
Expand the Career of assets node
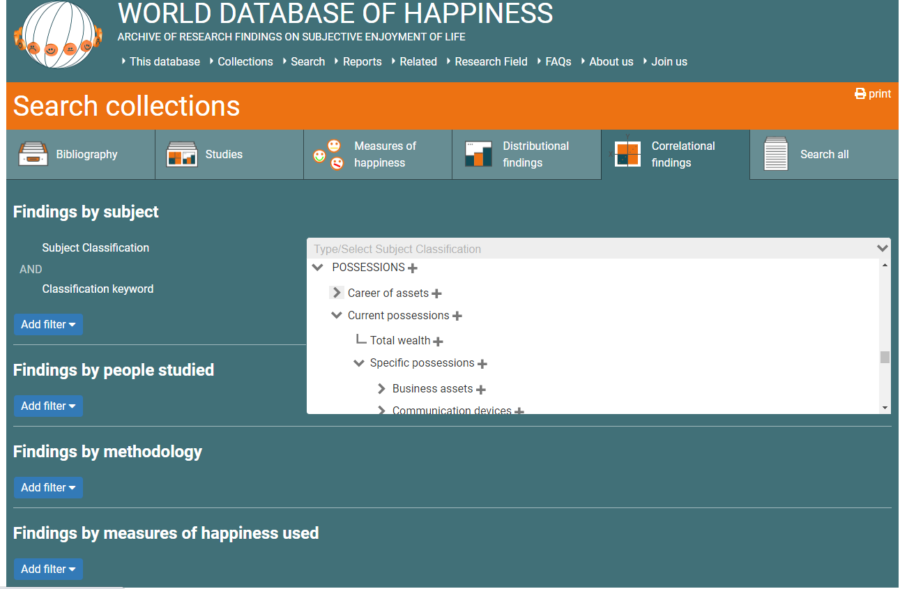click(337, 293)
